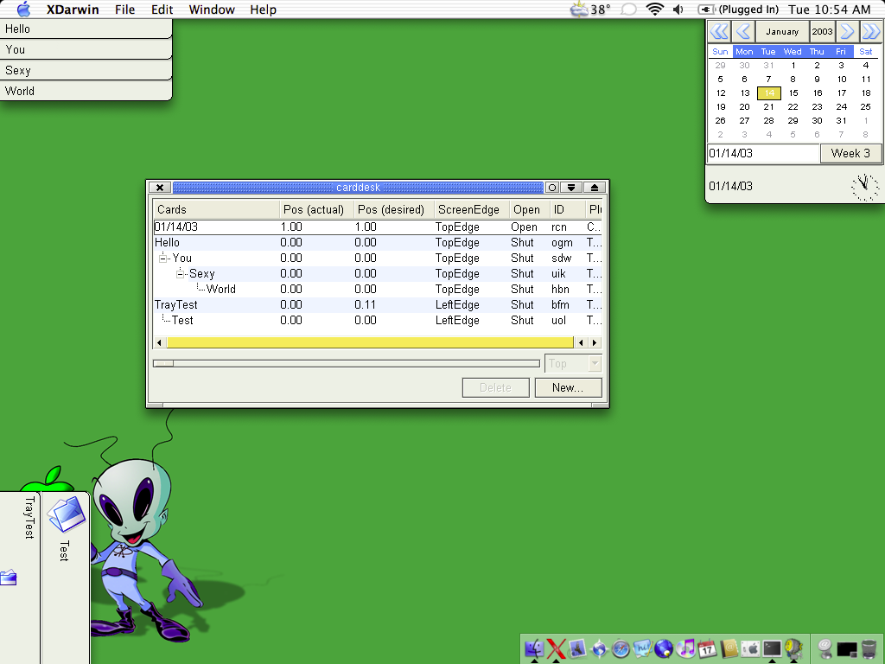The height and width of the screenshot is (664, 885).
Task: Click the Week 3 button
Action: click(x=850, y=154)
